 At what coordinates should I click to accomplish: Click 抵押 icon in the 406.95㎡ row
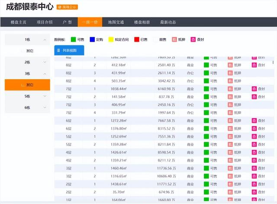click(230, 105)
